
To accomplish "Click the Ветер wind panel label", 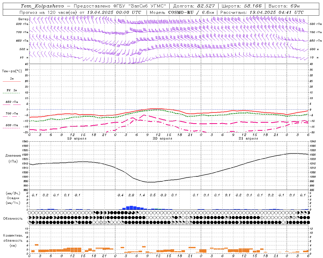I will pos(23,19).
